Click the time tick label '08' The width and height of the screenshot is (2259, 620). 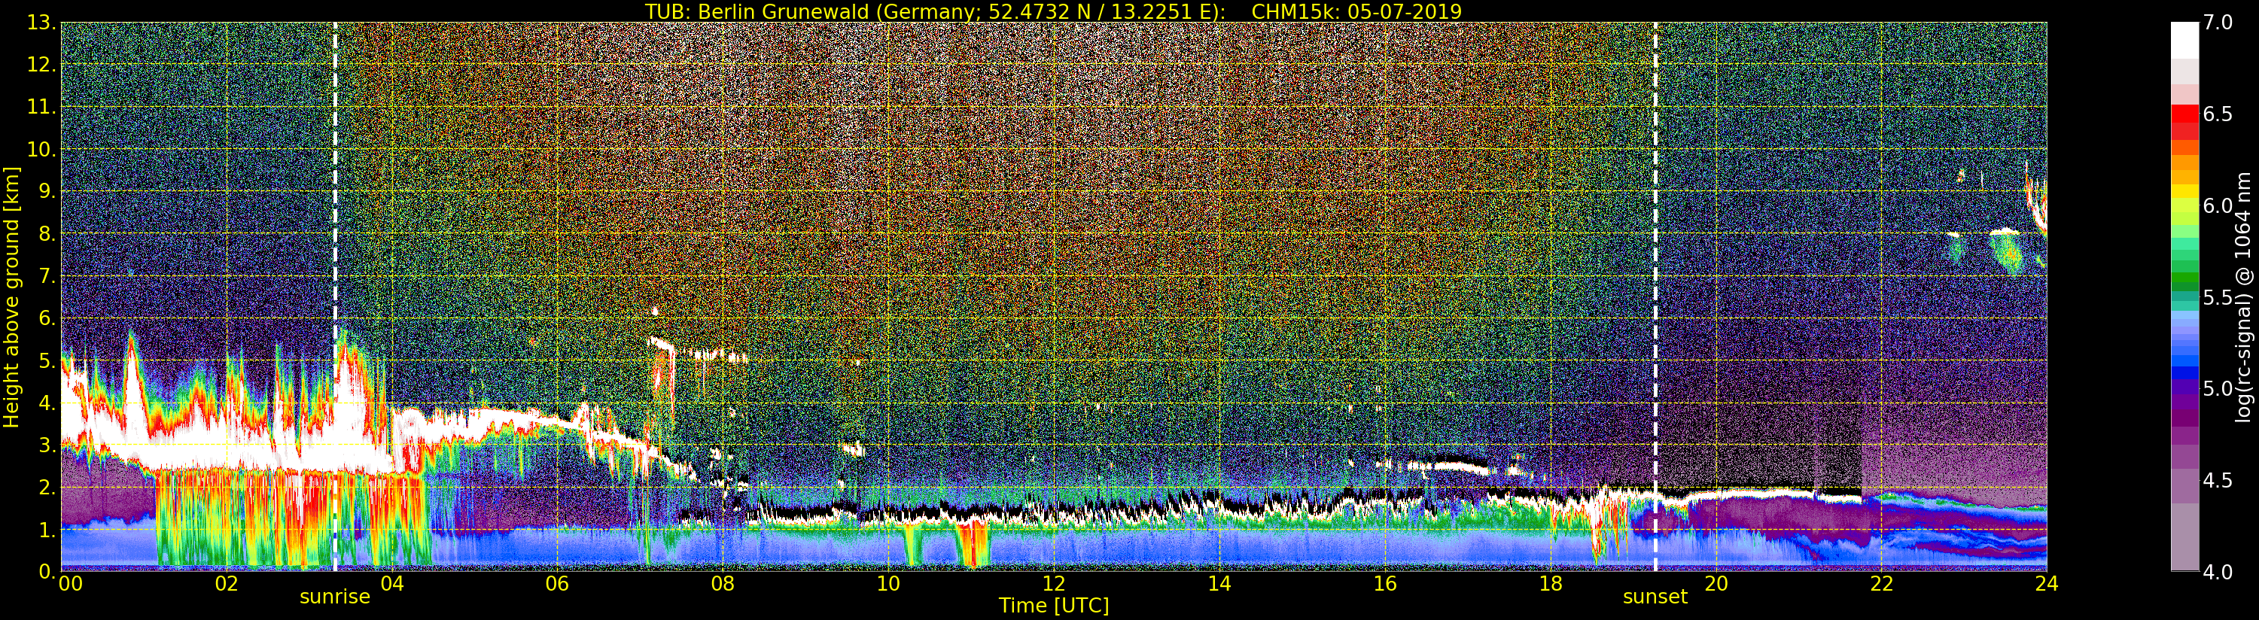(x=723, y=584)
